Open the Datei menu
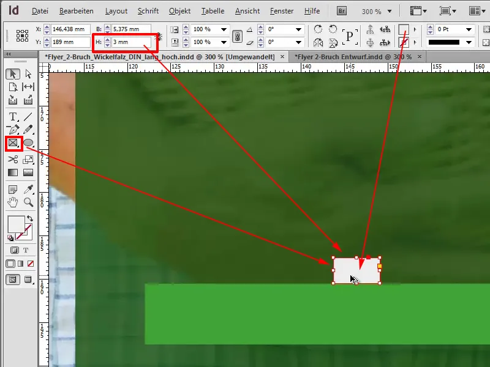This screenshot has height=367, width=490. tap(40, 11)
